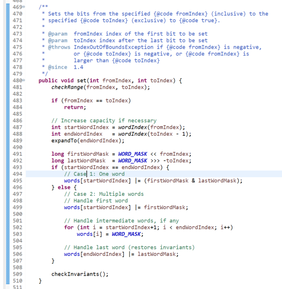Click 'return;' statement on line 484

pyautogui.click(x=75, y=107)
